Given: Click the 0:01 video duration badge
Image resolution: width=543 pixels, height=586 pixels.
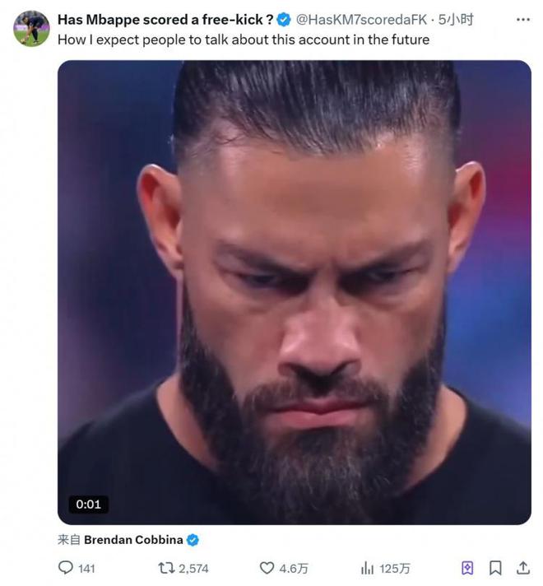Looking at the screenshot, I should (88, 504).
